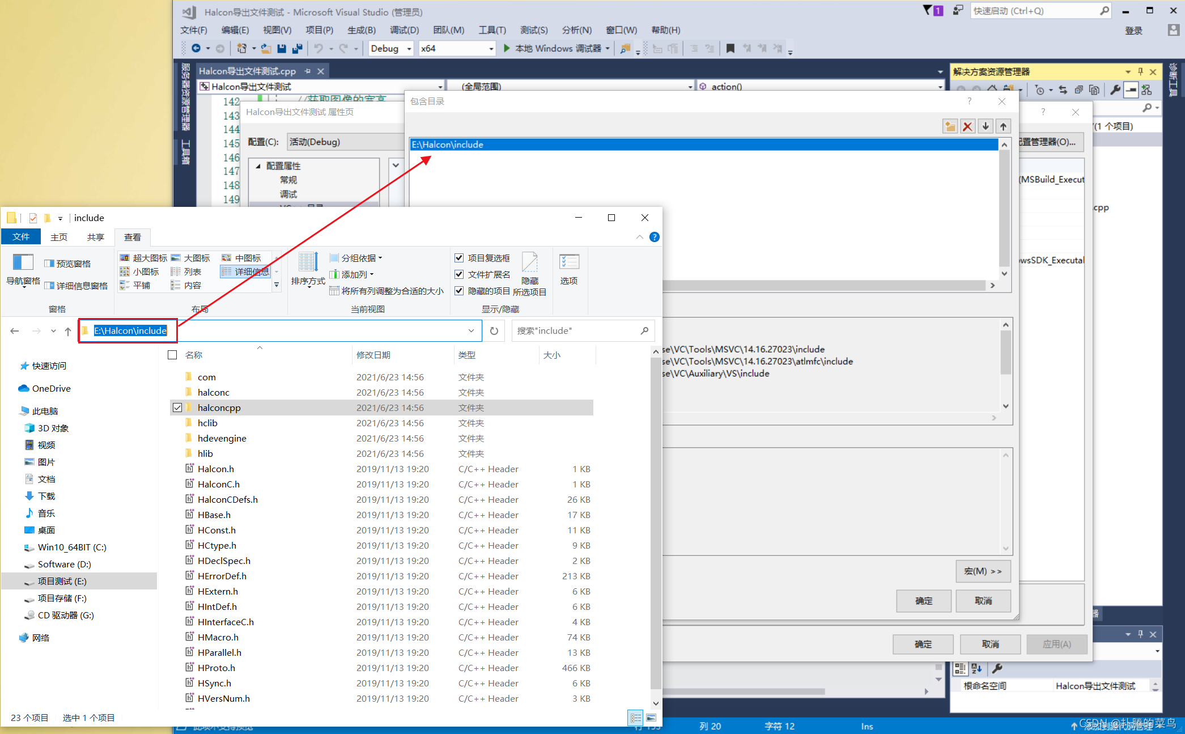Click search include box in Explorer
This screenshot has height=734, width=1185.
[583, 330]
